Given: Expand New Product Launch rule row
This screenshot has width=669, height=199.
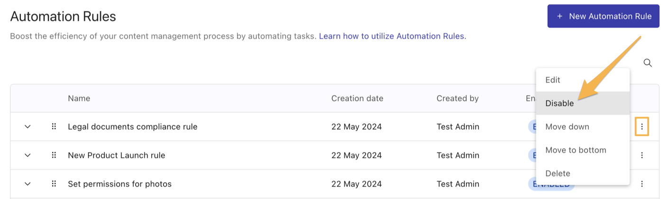Looking at the screenshot, I should (28, 155).
